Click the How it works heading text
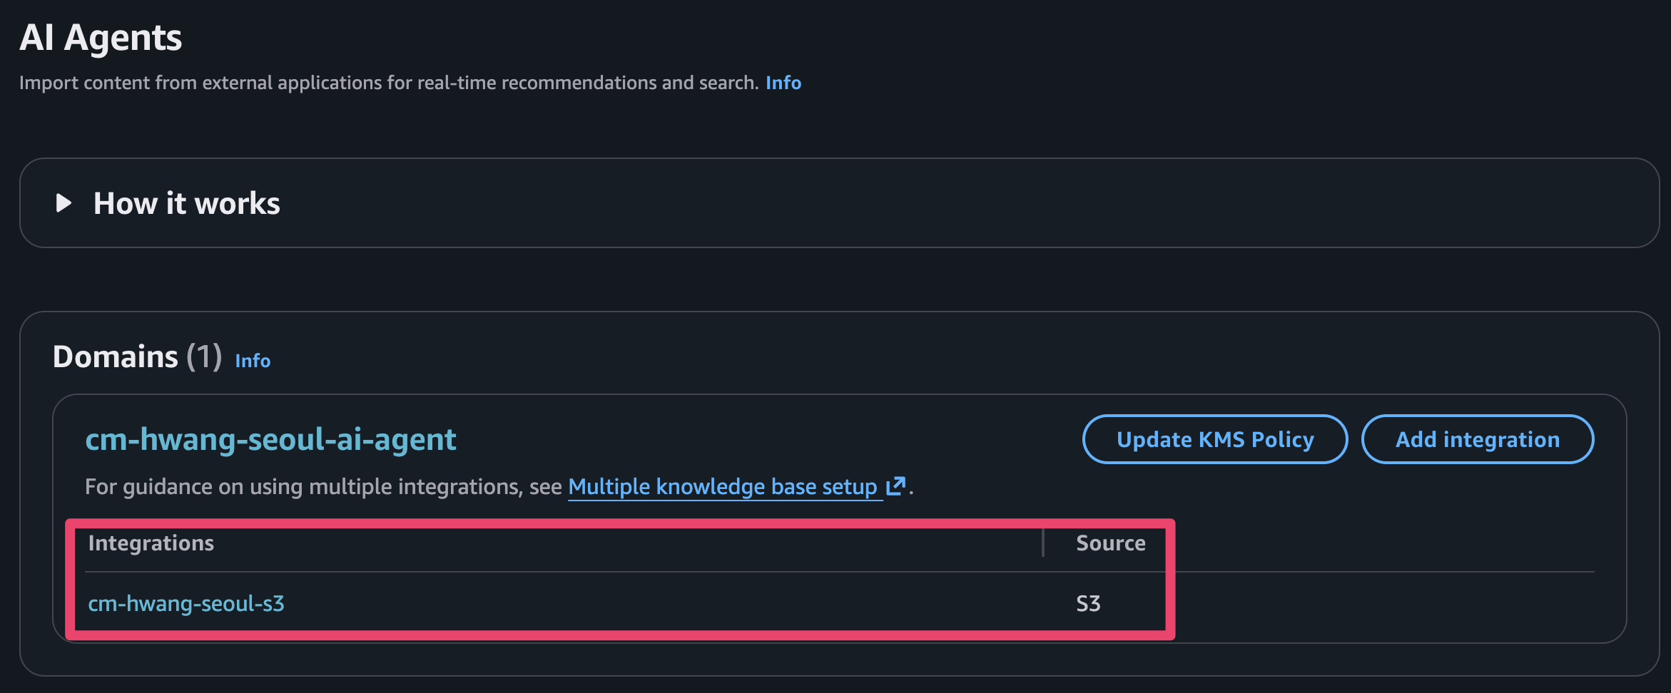This screenshot has width=1671, height=693. [x=186, y=204]
